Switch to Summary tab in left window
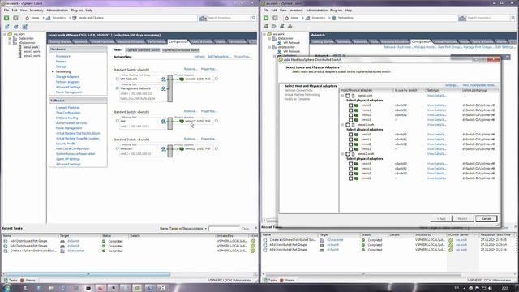 click(80, 41)
